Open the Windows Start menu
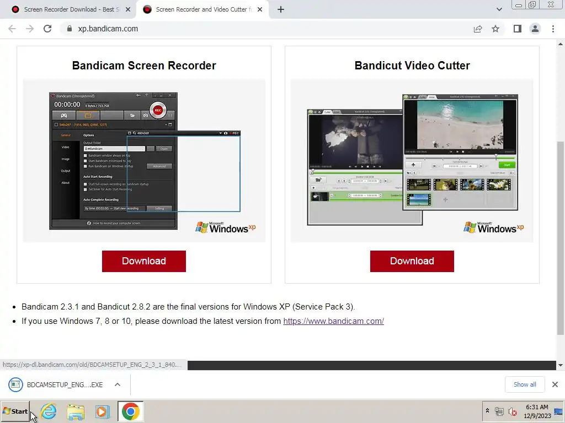This screenshot has height=423, width=565. (15, 411)
